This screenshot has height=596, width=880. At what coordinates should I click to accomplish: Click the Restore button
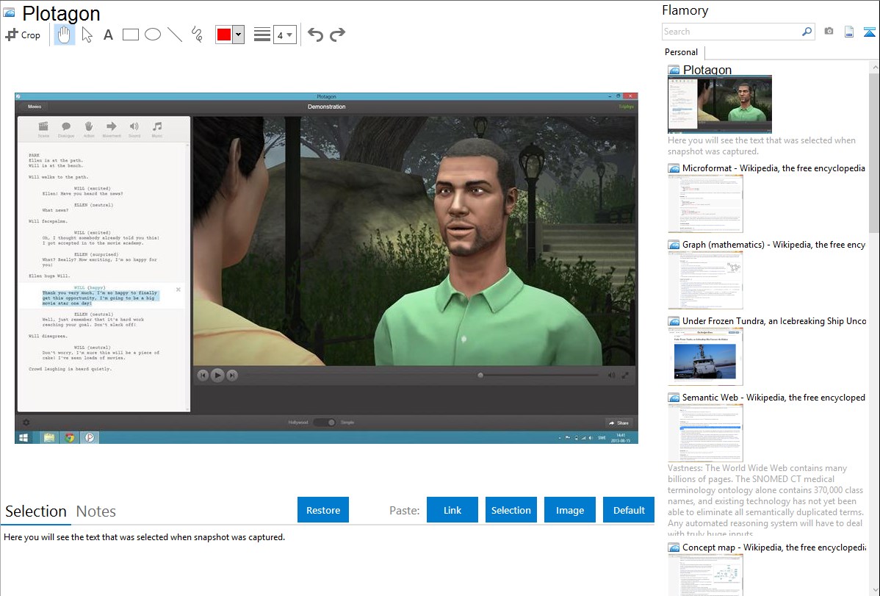click(323, 510)
